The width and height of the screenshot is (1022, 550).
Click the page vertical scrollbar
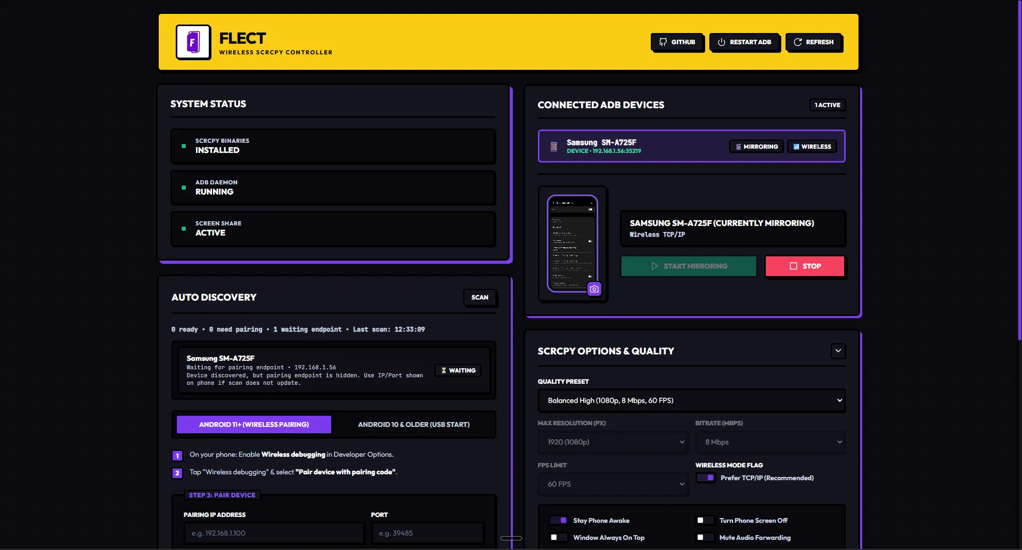coord(1019,171)
